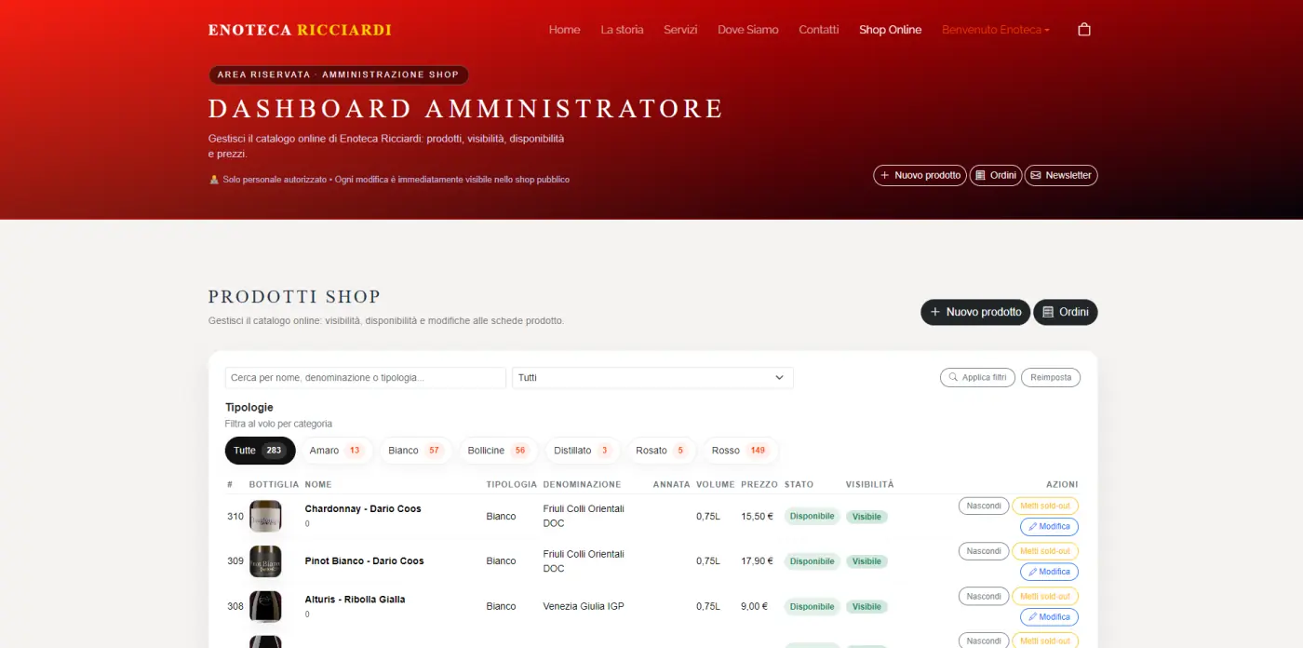Select the Bollicine filter pill showing 56

pos(499,450)
